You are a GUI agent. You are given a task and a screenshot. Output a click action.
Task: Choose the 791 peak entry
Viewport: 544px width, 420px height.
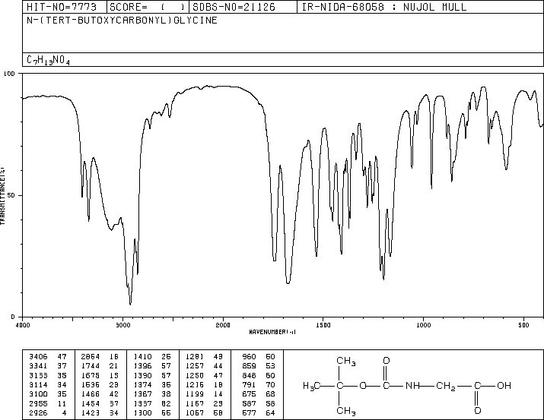(x=249, y=384)
